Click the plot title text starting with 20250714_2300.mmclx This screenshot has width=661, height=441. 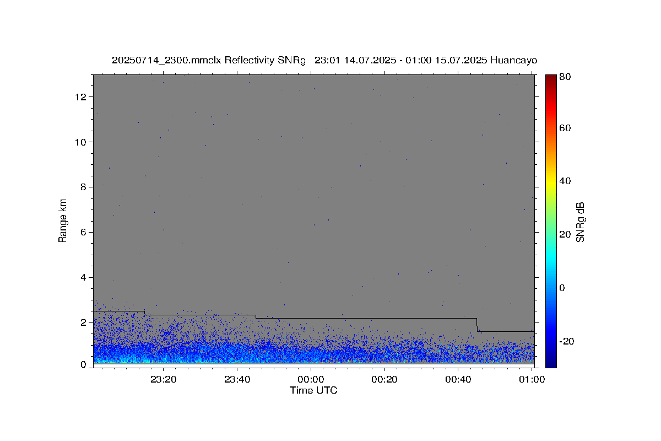[324, 60]
